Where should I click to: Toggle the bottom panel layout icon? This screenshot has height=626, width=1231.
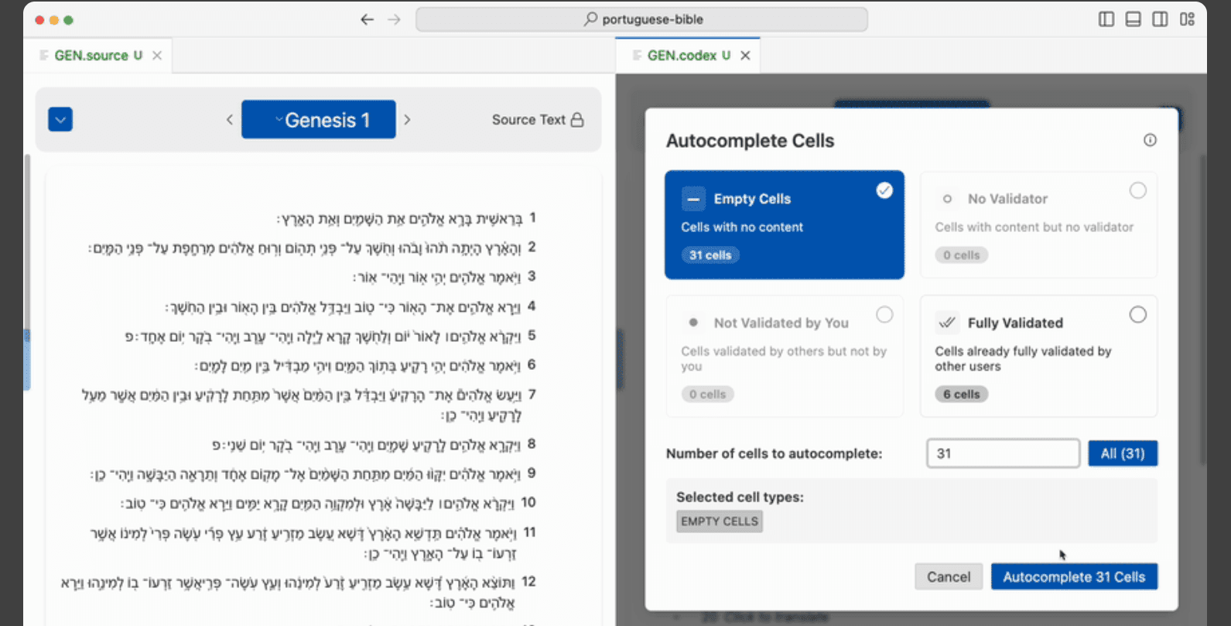1133,19
